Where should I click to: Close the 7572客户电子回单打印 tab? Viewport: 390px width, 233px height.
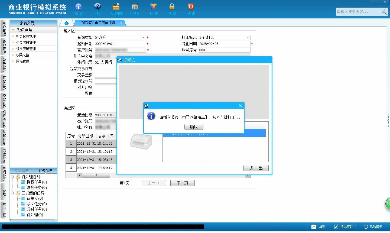(x=121, y=23)
